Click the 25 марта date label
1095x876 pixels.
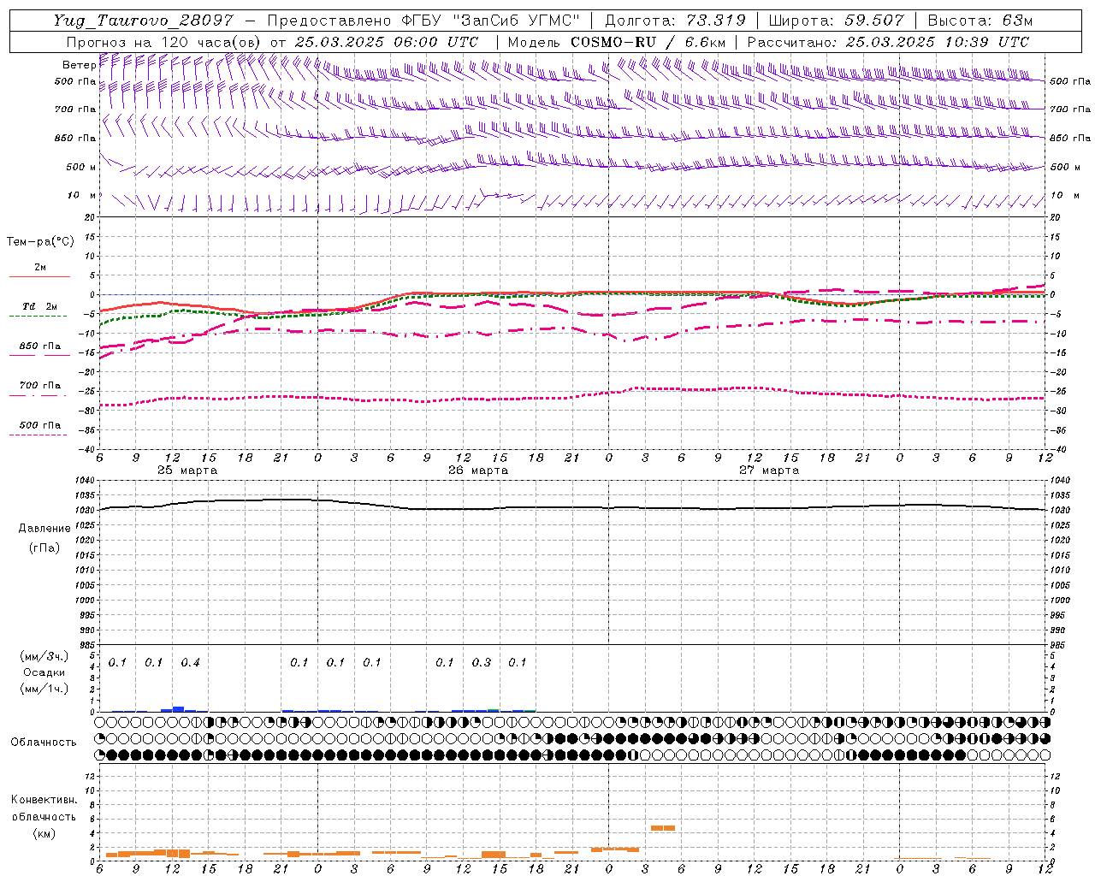click(187, 471)
